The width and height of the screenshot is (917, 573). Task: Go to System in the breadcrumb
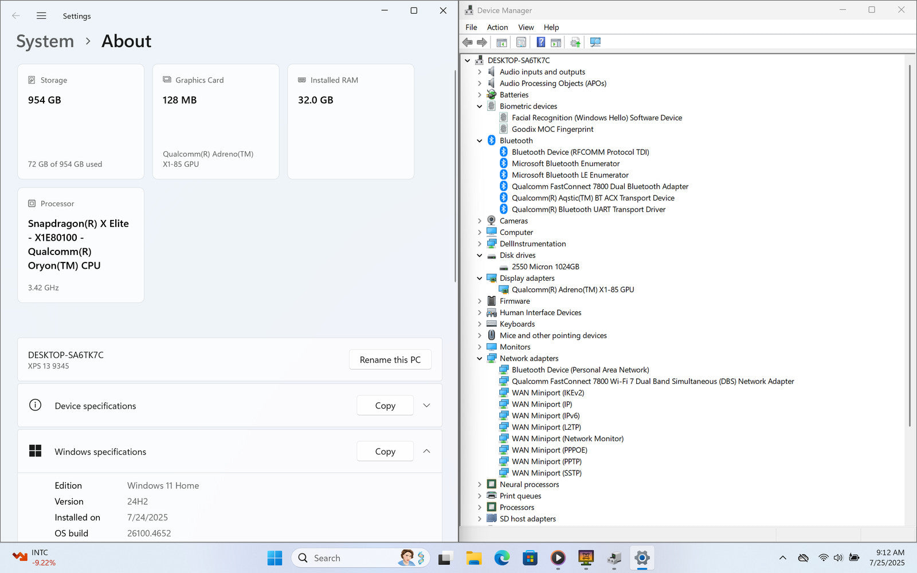(45, 41)
